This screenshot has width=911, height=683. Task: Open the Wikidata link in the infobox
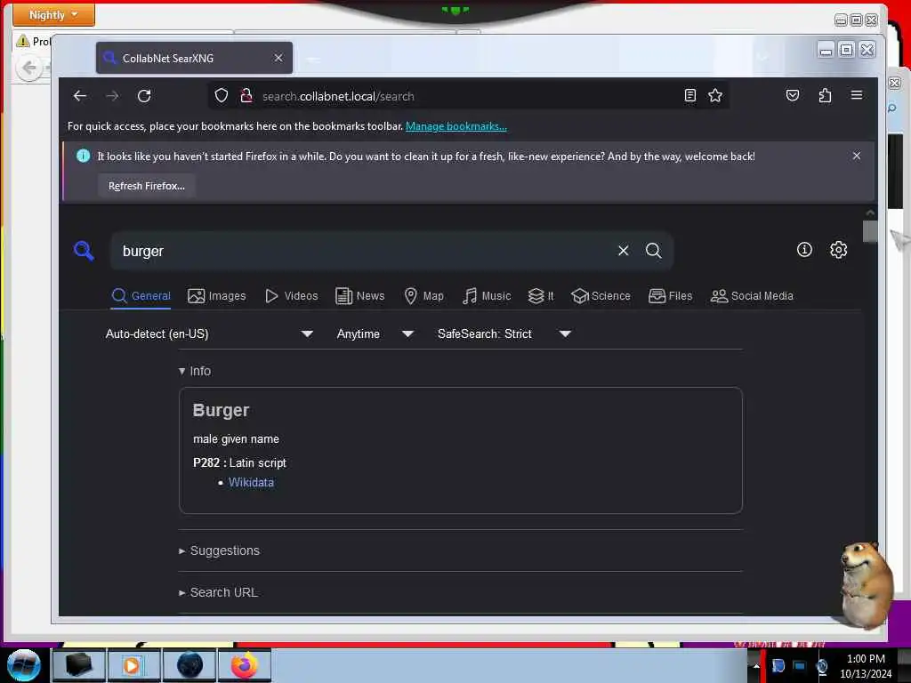pyautogui.click(x=251, y=482)
